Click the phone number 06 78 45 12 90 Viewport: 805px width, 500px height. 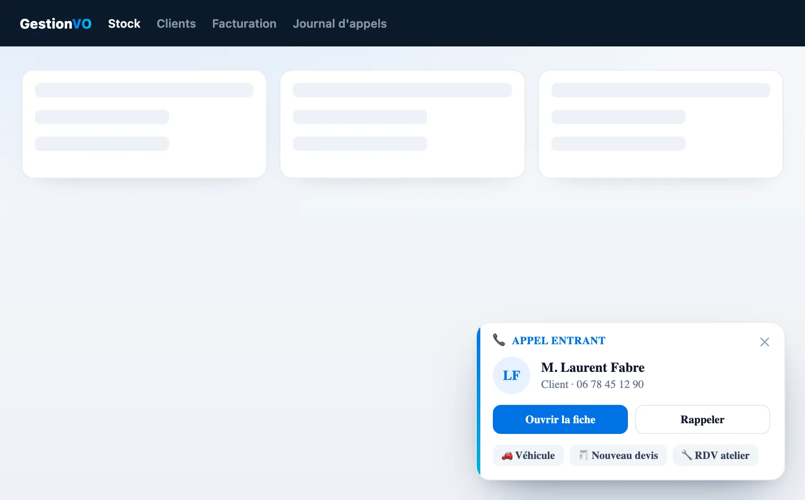coord(610,384)
